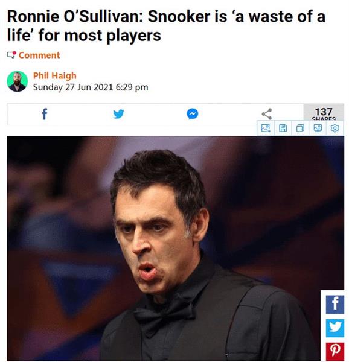This screenshot has height=362, width=349.
Task: Click Phil Haigh's round avatar photo
Action: (18, 81)
